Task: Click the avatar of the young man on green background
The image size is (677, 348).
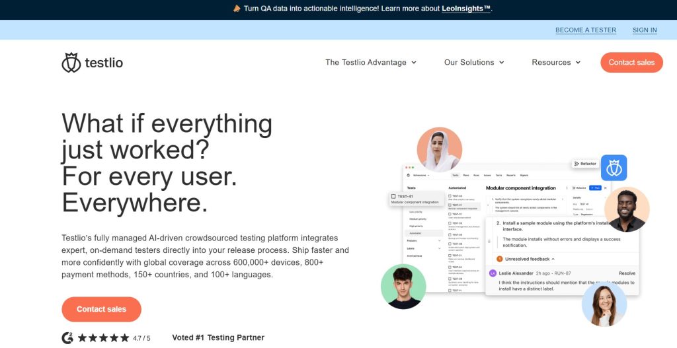Action: pyautogui.click(x=403, y=287)
